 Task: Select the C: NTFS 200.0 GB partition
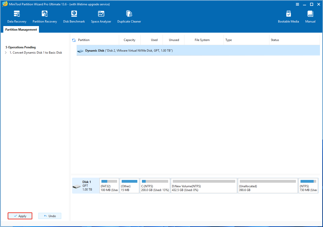[x=155, y=186]
